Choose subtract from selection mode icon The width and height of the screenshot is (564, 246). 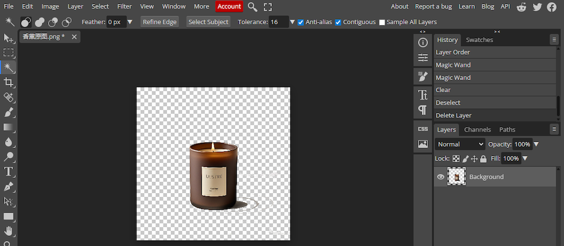[53, 23]
